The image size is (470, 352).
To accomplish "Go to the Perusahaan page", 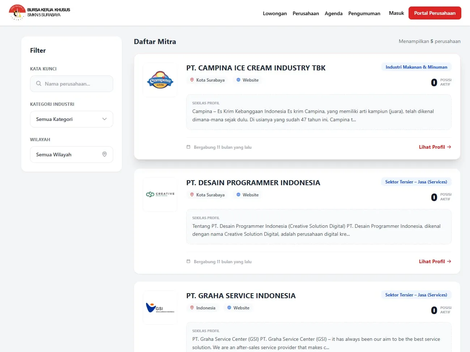I will coord(306,13).
